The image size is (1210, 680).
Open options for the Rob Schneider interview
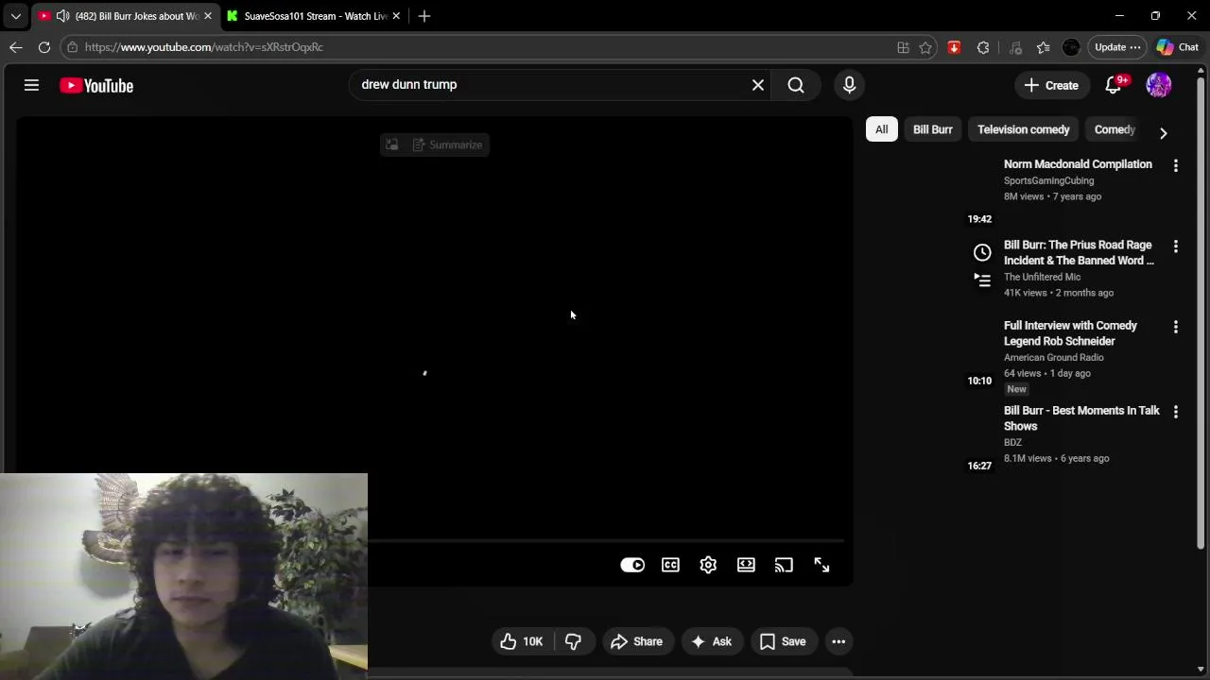(x=1175, y=327)
